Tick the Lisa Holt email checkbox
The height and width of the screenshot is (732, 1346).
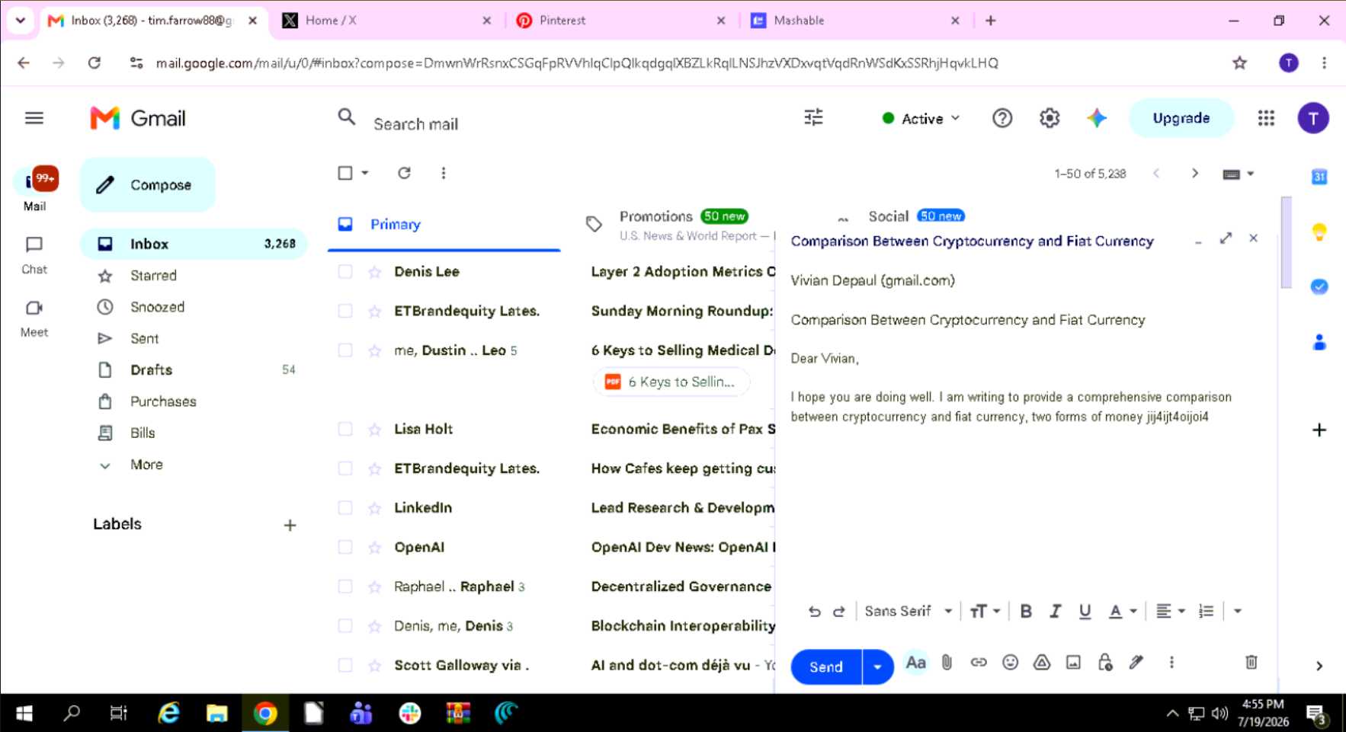(345, 429)
